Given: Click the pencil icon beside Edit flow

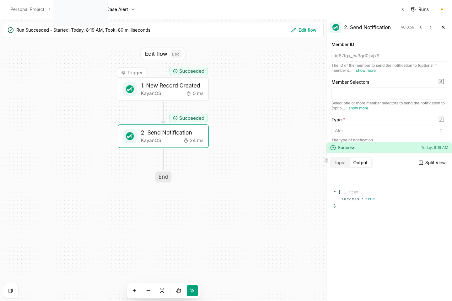Looking at the screenshot, I should click(x=293, y=30).
